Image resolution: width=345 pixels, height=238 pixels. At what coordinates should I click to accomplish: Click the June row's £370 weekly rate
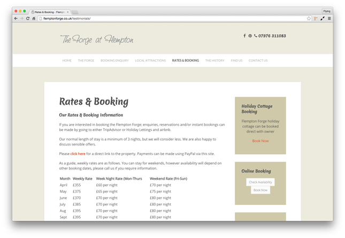tap(77, 198)
